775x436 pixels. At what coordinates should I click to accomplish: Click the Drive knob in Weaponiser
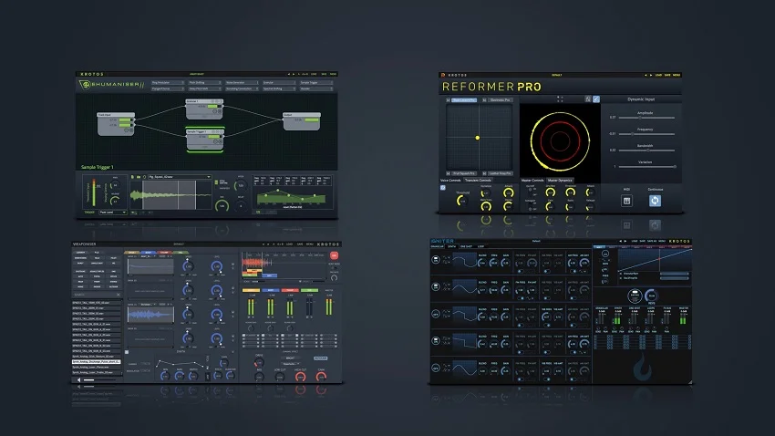point(259,363)
